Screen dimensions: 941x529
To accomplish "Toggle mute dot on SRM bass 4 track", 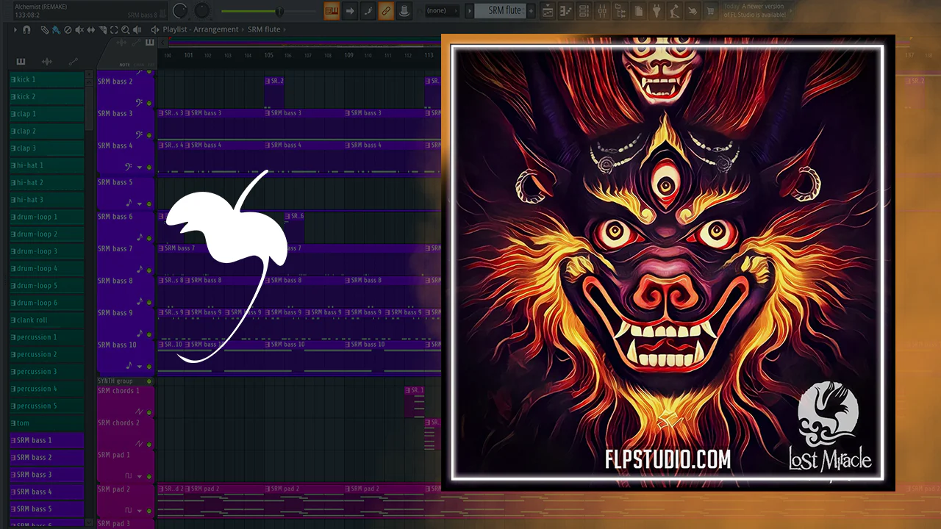I will [149, 168].
